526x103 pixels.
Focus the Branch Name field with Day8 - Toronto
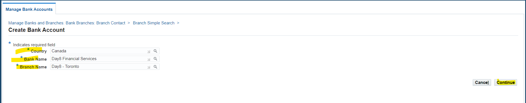click(105, 66)
